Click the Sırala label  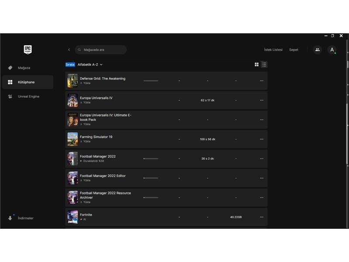tap(70, 65)
